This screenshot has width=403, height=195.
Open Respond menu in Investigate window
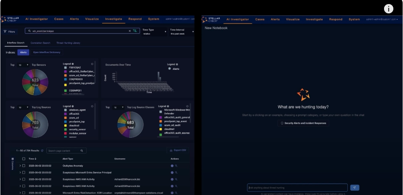point(135,19)
